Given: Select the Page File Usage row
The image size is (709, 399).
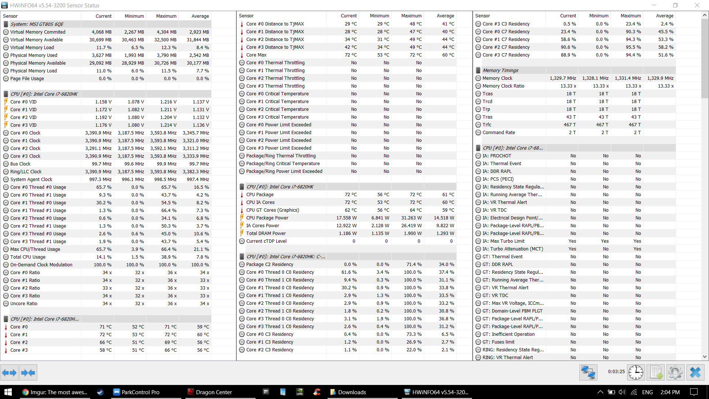Looking at the screenshot, I should point(106,78).
